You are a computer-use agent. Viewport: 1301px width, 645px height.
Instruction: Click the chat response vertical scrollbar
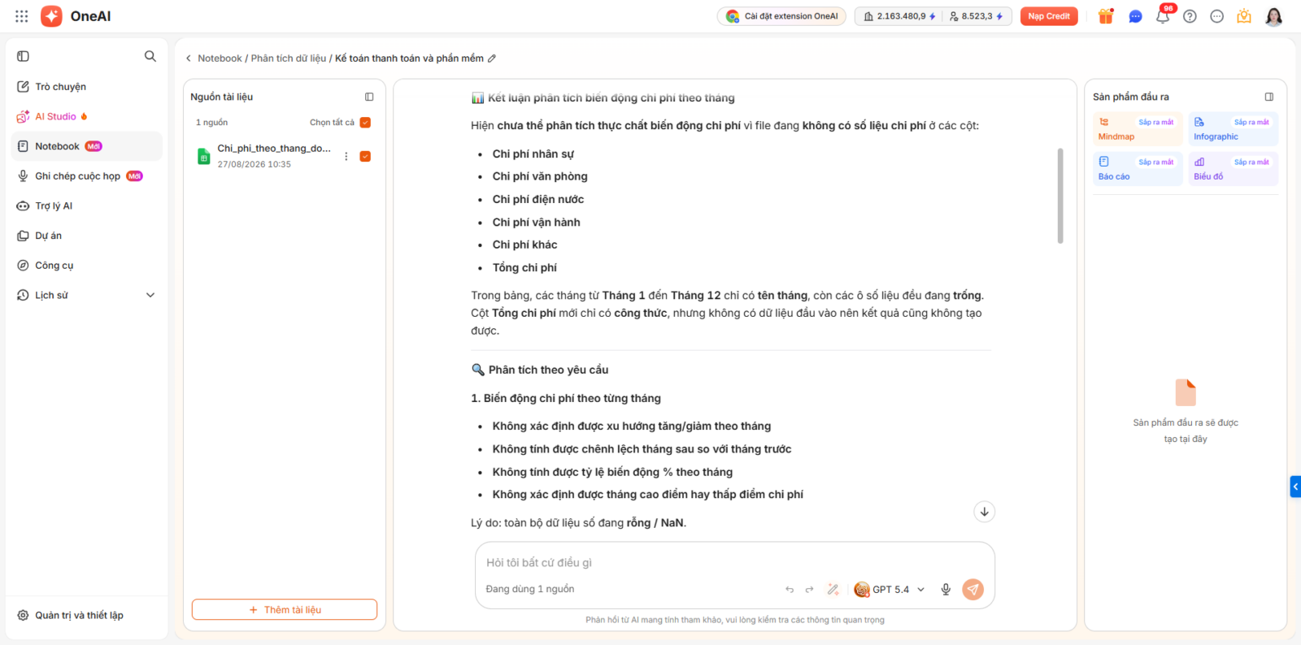click(x=1060, y=196)
